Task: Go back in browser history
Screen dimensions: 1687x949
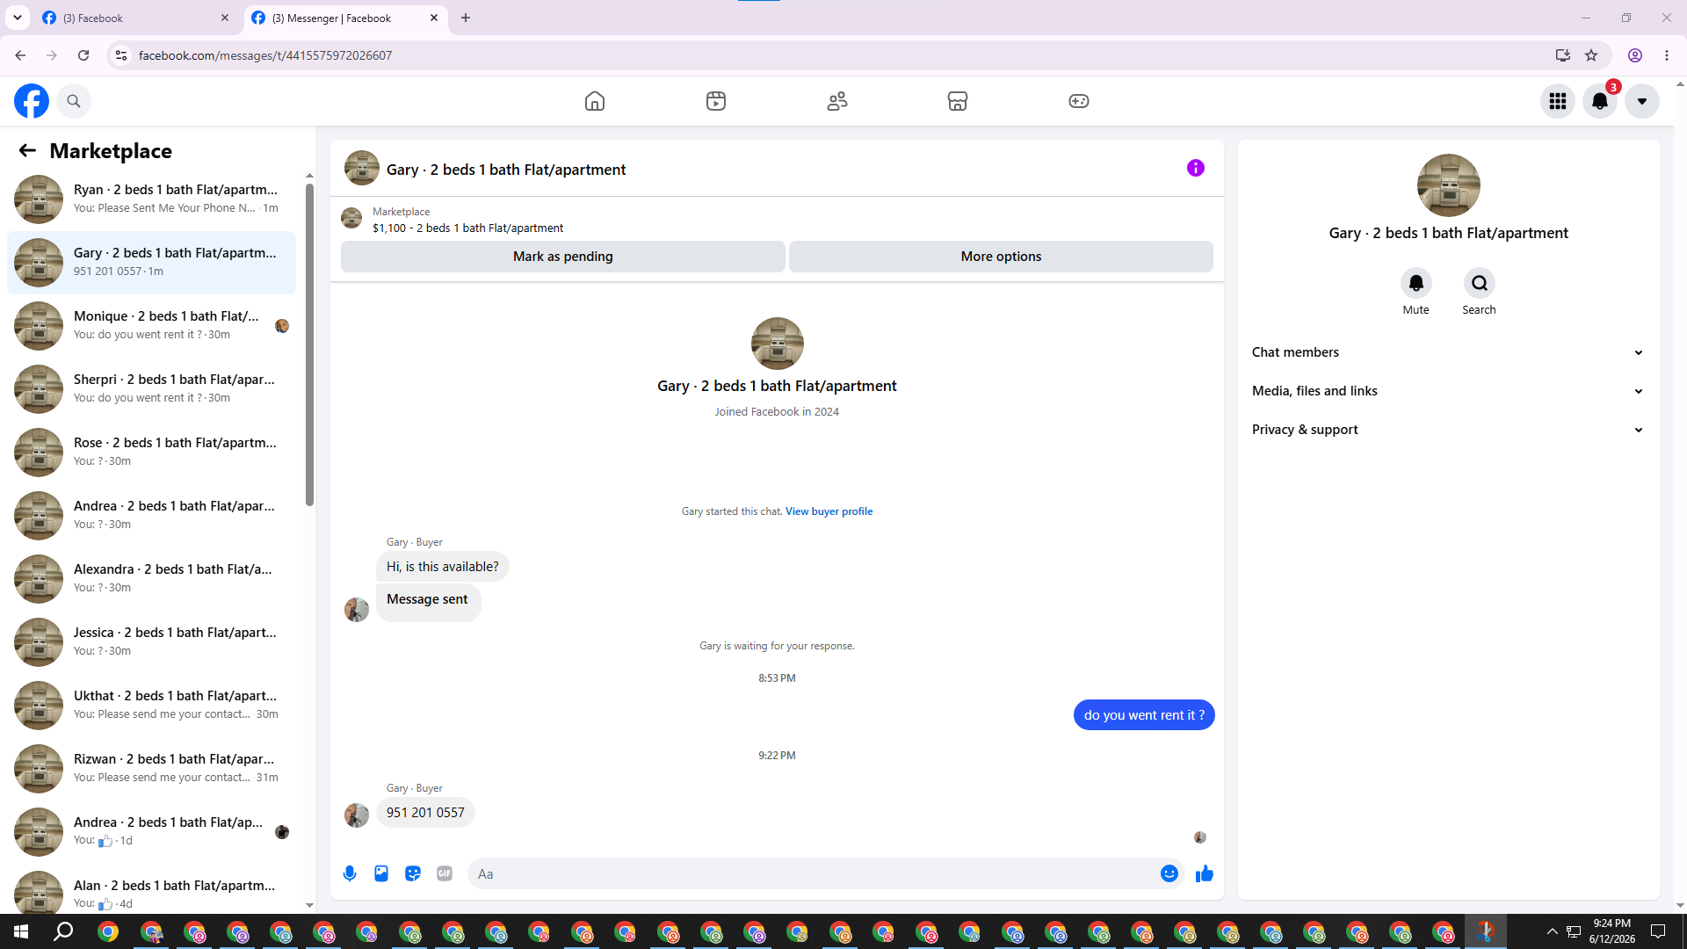Action: (20, 55)
